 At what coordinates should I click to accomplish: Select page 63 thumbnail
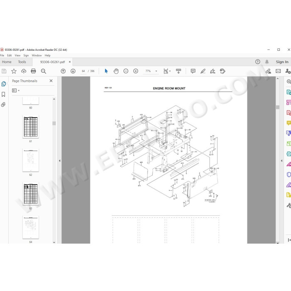point(31,194)
